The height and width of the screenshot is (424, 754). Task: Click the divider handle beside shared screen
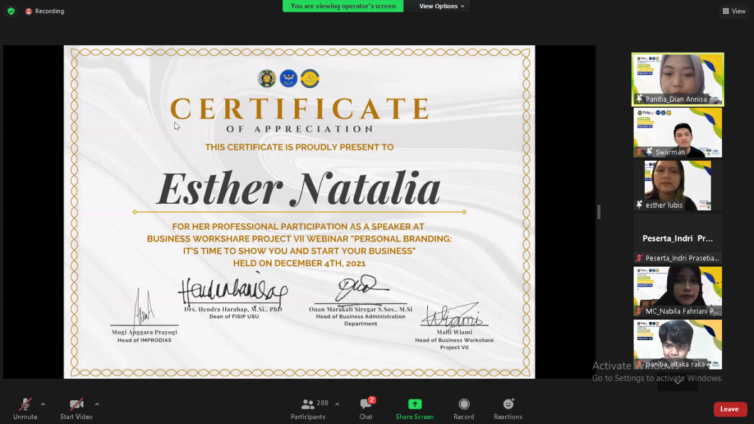[599, 212]
